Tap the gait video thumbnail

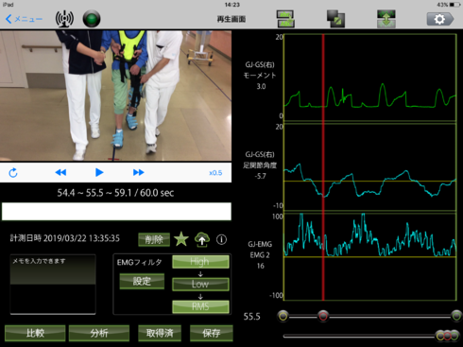115,95
